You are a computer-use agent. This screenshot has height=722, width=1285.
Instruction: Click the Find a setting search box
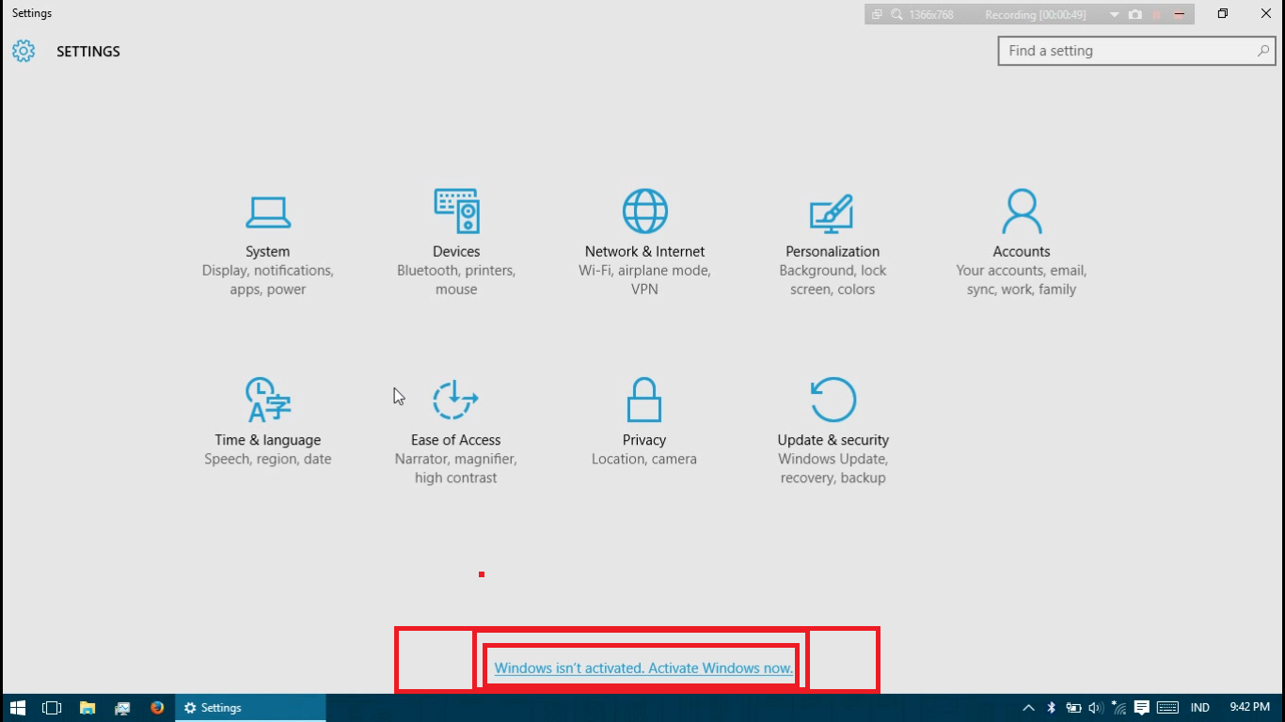click(x=1136, y=51)
